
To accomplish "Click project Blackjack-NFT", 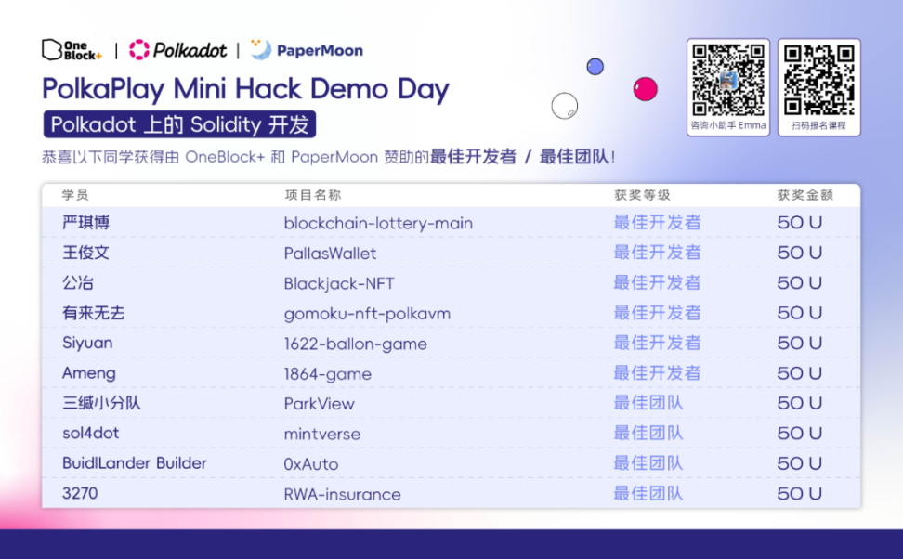I will tap(339, 284).
